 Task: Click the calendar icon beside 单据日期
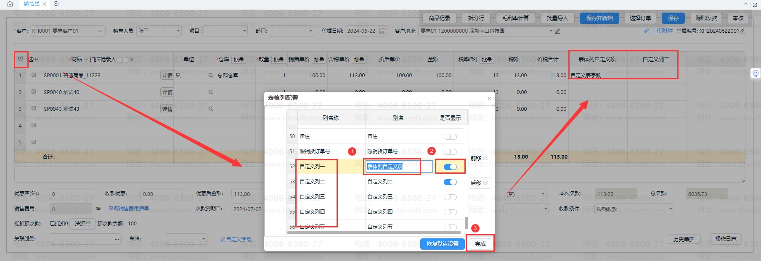[x=382, y=31]
